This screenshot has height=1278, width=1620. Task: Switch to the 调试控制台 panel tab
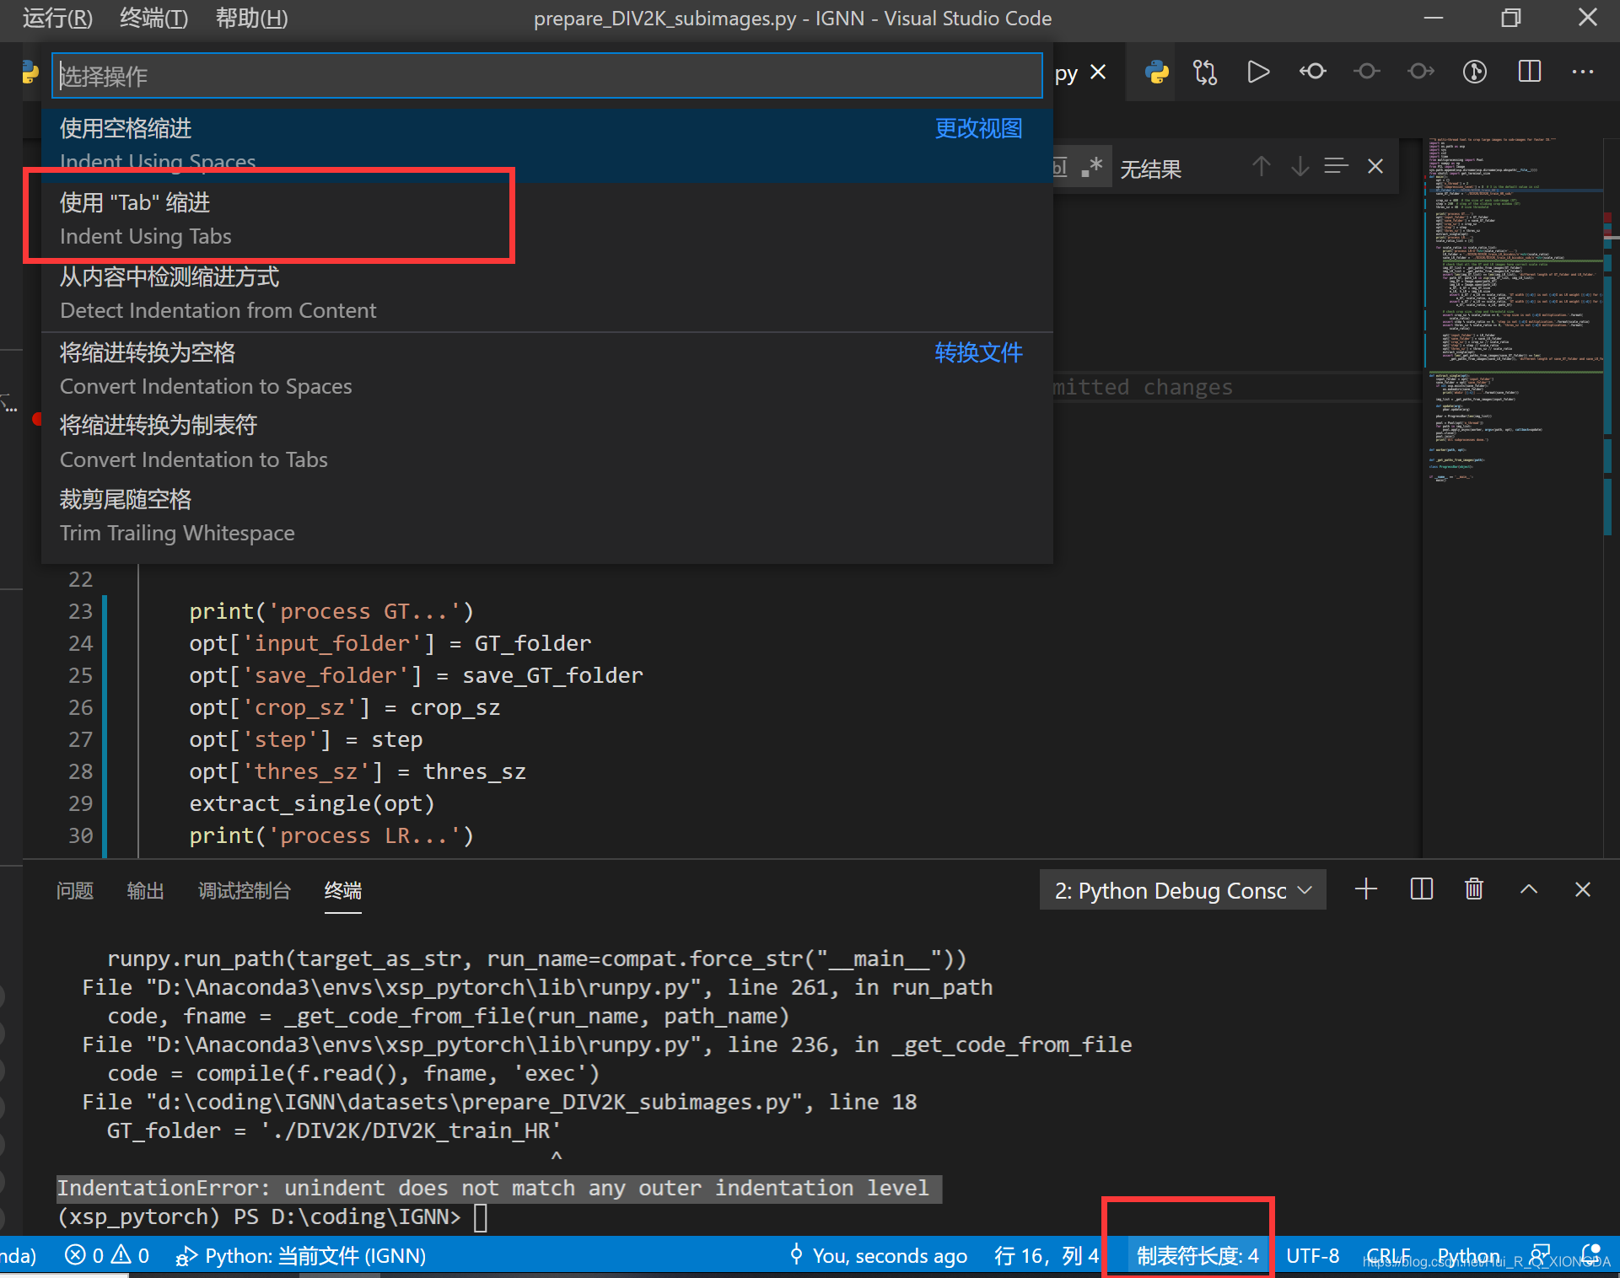point(245,890)
